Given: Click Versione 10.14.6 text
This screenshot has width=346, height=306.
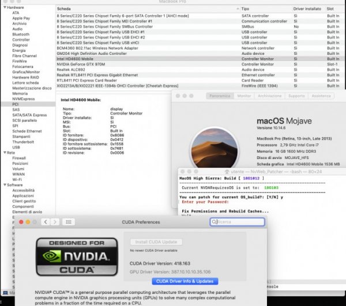Looking at the screenshot, I should (271, 128).
